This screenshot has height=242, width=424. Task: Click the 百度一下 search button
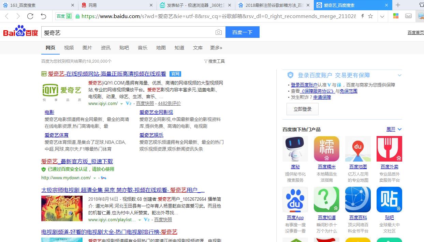(x=243, y=32)
